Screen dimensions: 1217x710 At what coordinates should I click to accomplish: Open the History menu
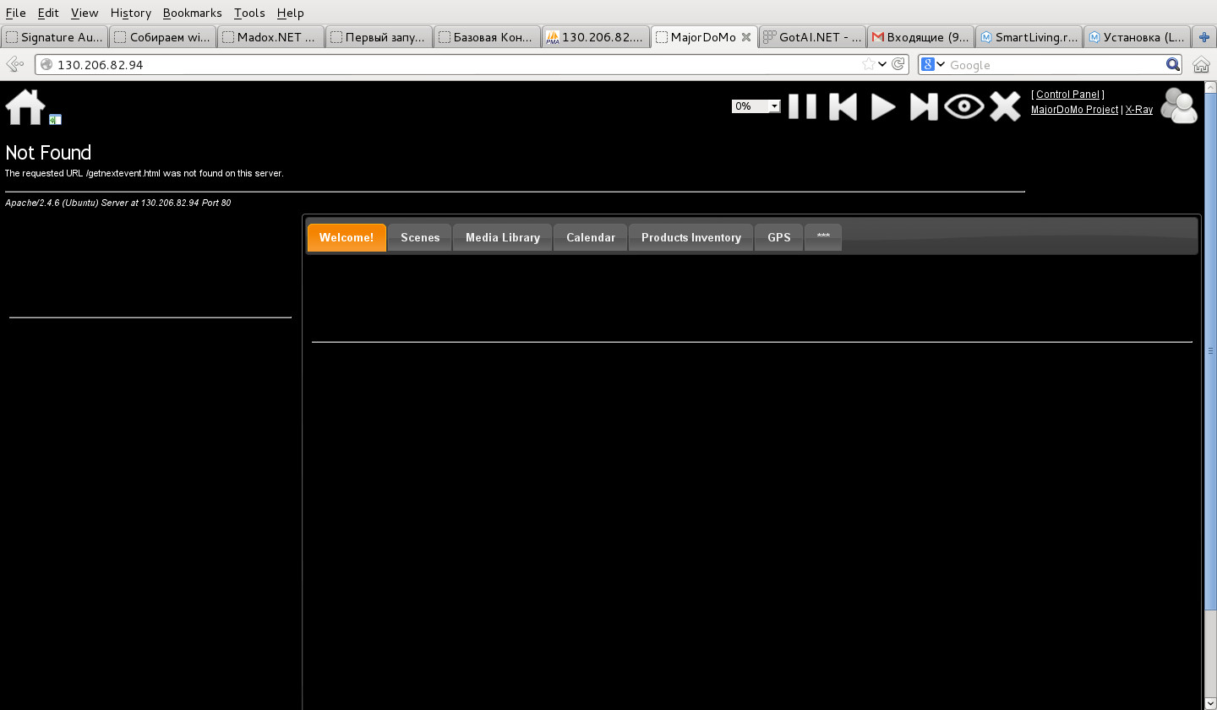(x=131, y=13)
